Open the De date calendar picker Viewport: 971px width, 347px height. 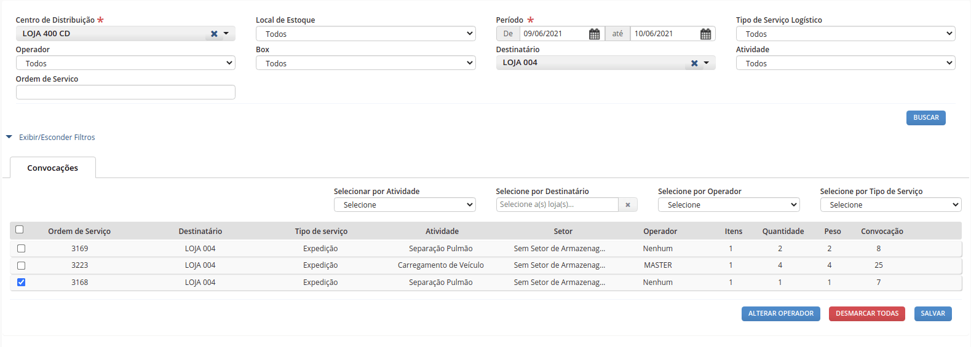pyautogui.click(x=594, y=34)
